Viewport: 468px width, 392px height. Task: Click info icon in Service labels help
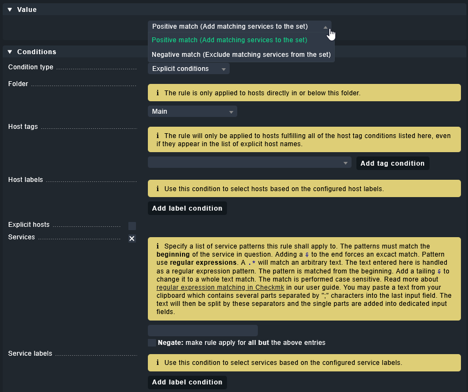(x=158, y=363)
